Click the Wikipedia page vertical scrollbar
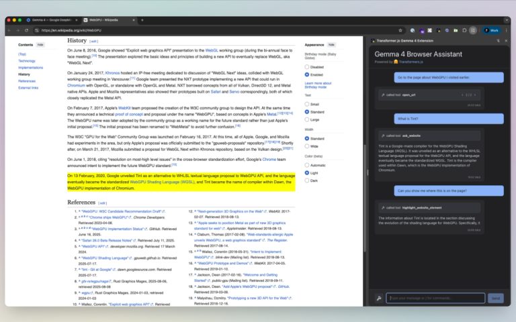Viewport: 516px width, 322px height. point(364,197)
